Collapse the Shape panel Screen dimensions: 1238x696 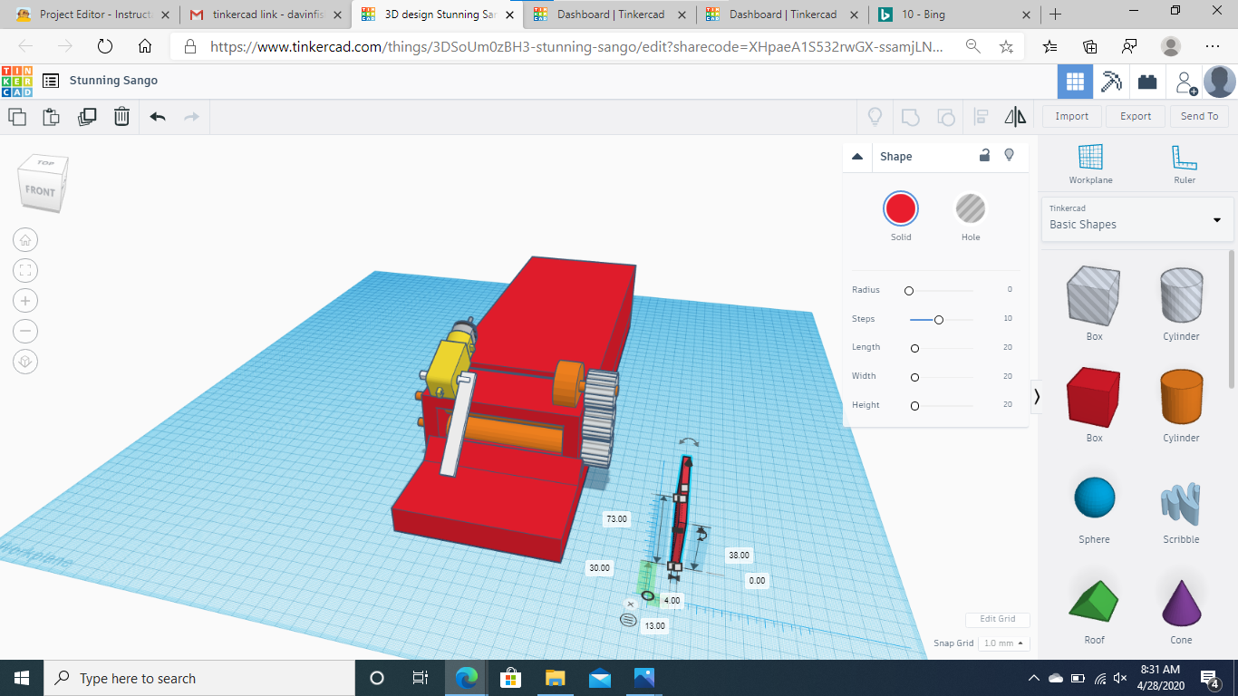(x=857, y=157)
